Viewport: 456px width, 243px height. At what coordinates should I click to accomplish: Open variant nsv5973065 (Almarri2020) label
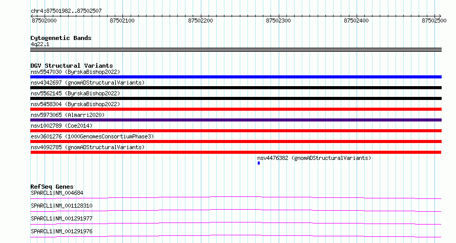[68, 115]
